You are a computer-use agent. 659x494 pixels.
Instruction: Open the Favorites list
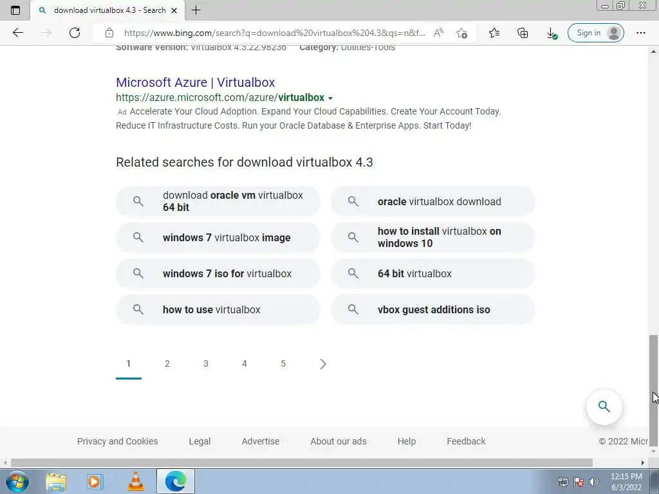coord(494,33)
